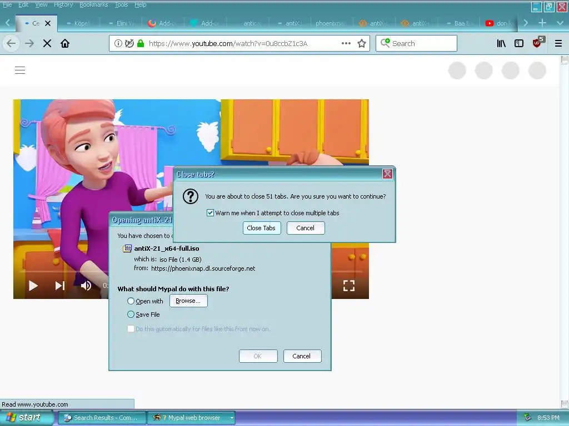Toggle the sidebar icon
Image resolution: width=569 pixels, height=426 pixels.
[519, 43]
